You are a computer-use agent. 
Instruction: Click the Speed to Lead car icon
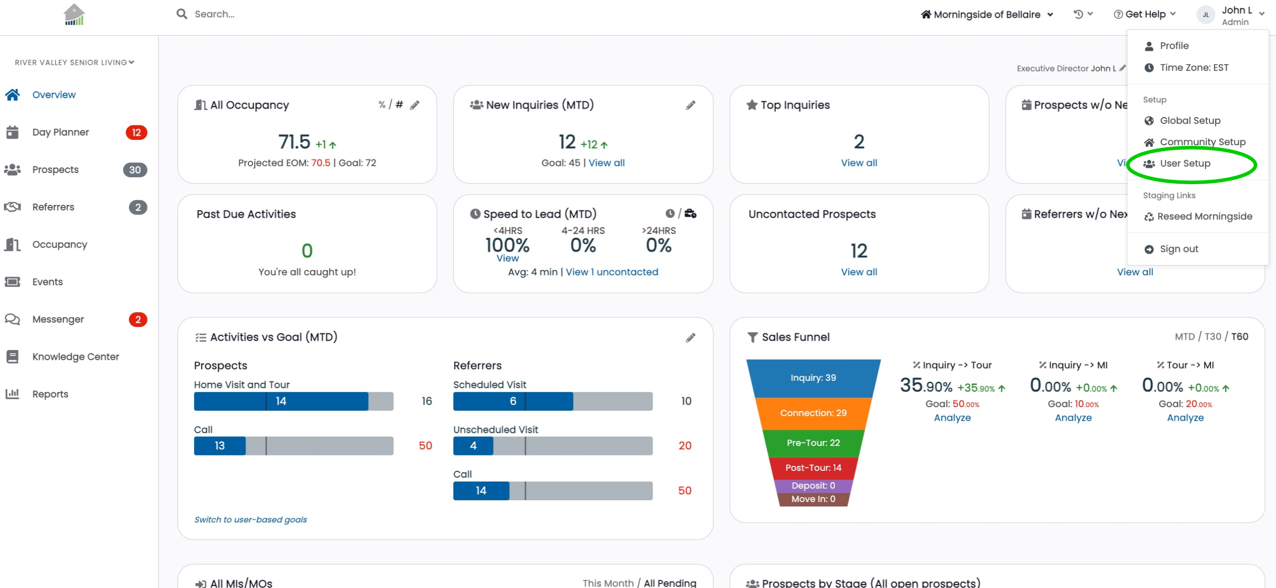[691, 213]
